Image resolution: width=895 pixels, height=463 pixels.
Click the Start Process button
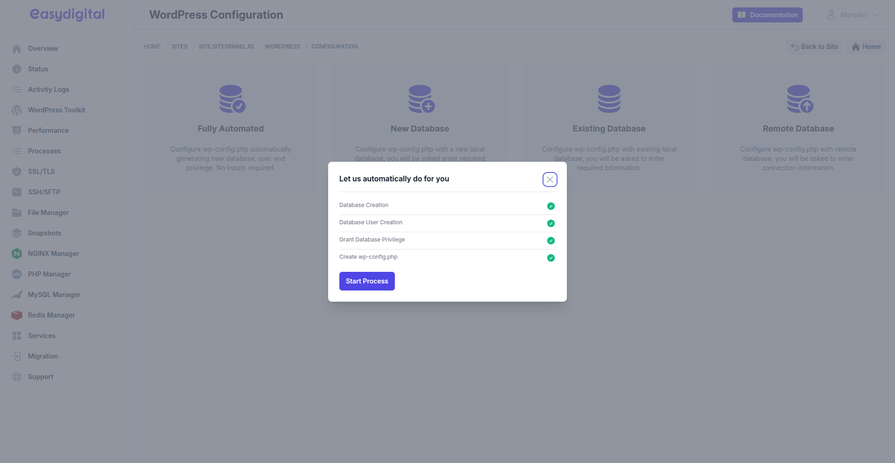point(366,281)
